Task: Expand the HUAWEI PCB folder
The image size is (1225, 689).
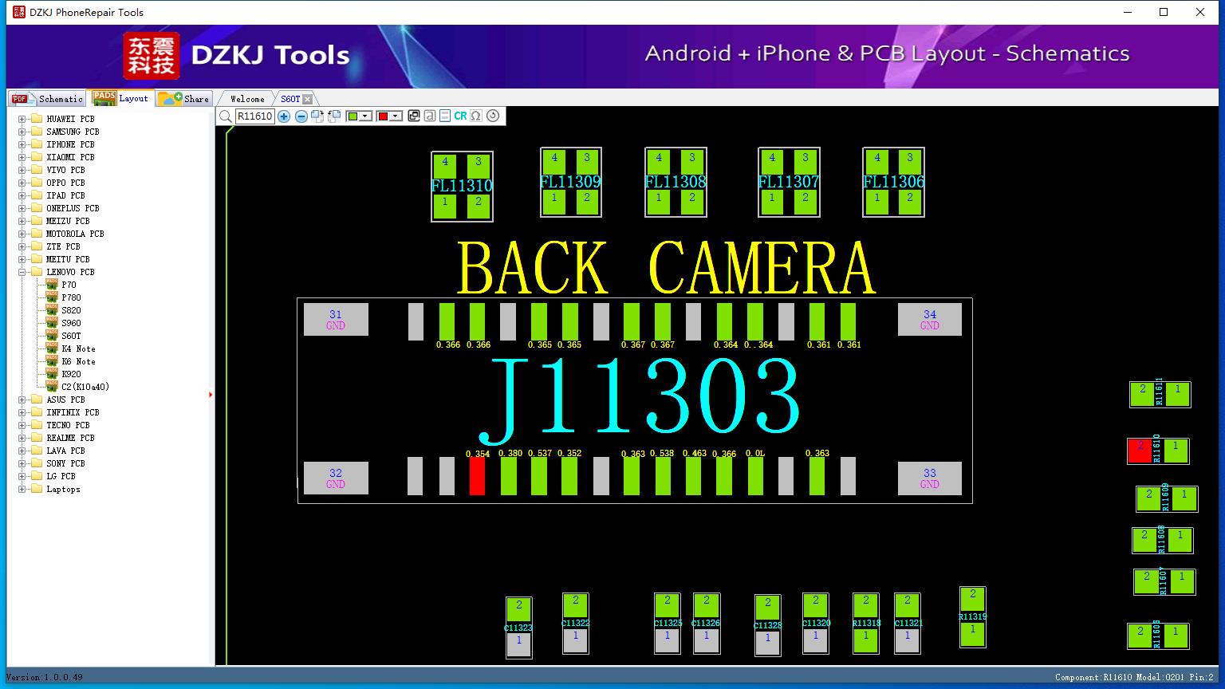Action: pyautogui.click(x=22, y=119)
